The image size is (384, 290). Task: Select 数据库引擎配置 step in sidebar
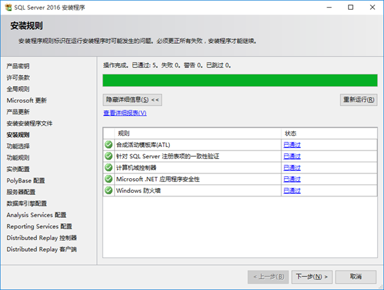click(26, 203)
